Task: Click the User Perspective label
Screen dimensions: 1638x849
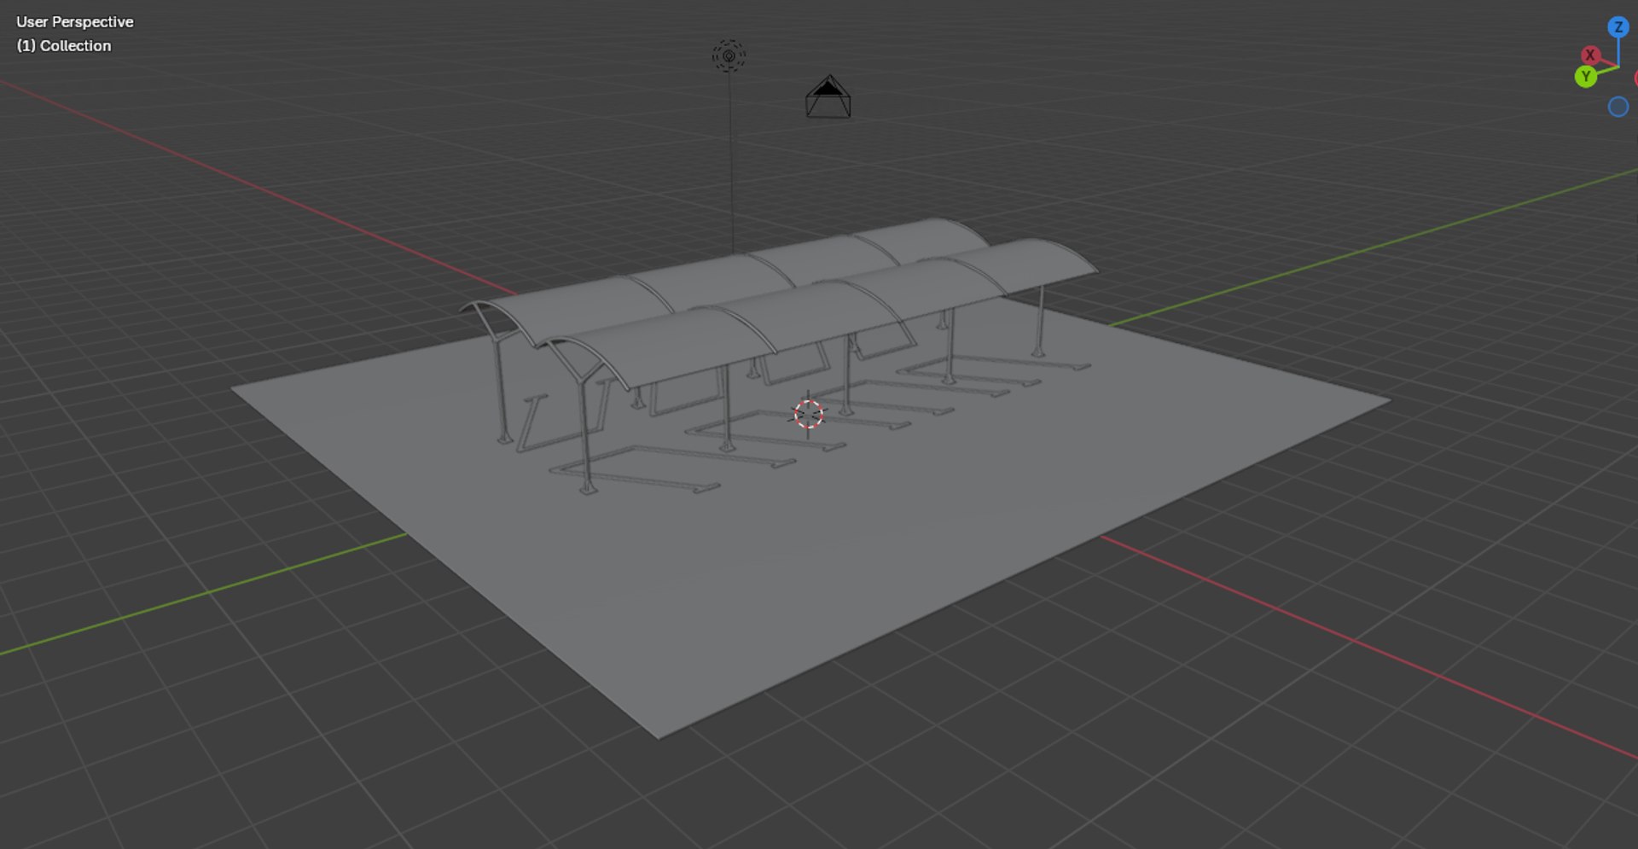Action: (75, 22)
